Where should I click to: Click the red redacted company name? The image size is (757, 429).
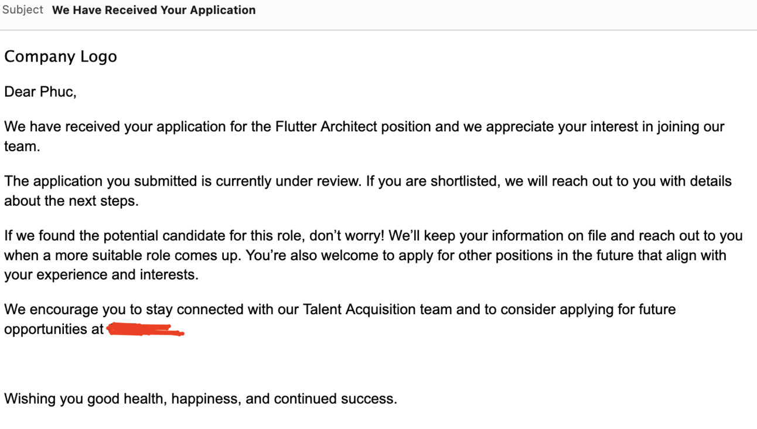[x=145, y=330]
